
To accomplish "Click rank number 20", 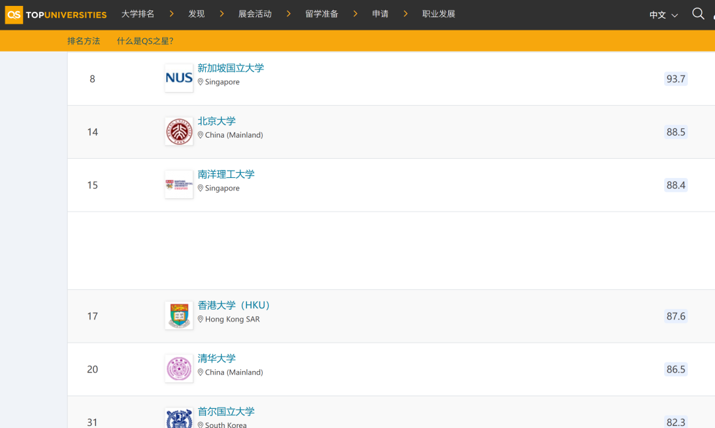I will (x=93, y=370).
